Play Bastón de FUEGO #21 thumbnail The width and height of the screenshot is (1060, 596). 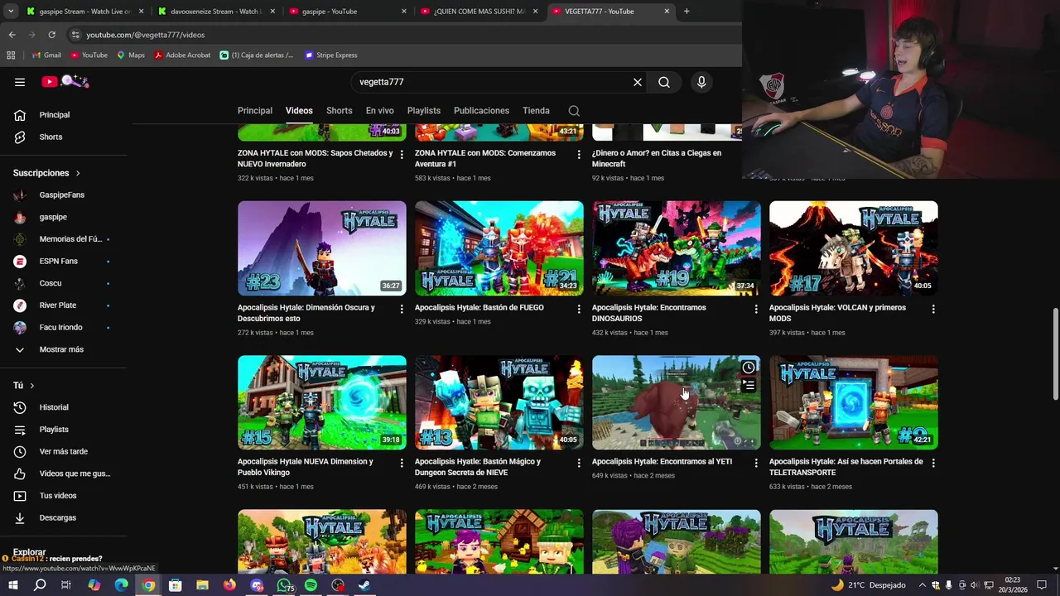pyautogui.click(x=499, y=248)
